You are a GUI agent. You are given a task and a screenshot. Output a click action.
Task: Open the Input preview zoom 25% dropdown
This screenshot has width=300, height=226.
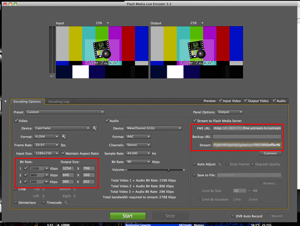tap(108, 23)
